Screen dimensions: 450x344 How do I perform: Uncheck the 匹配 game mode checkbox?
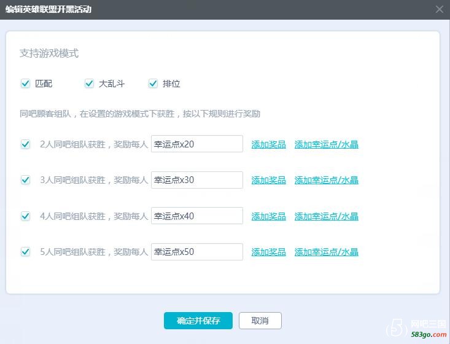[25, 84]
